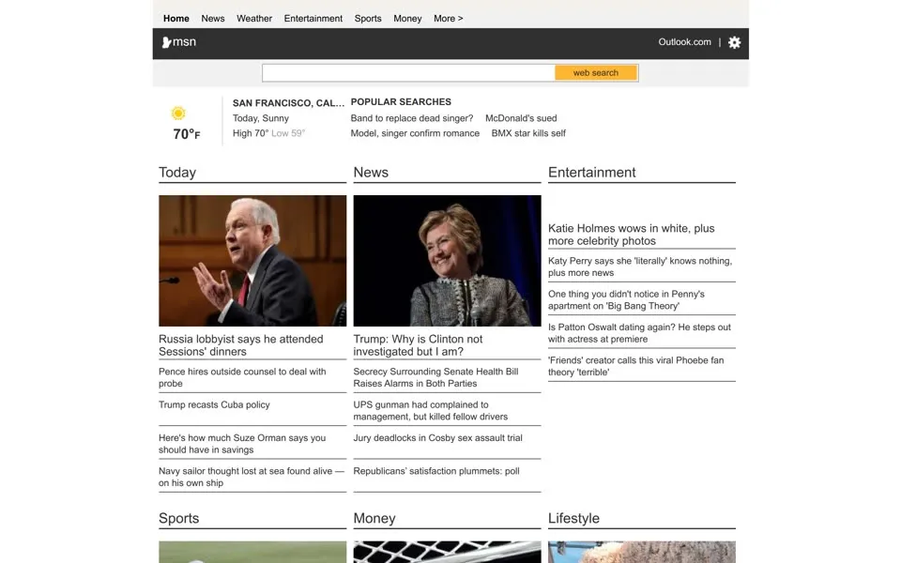Screen dimensions: 901x563
Task: Open the Clinton photo thumbnail
Action: pos(447,261)
